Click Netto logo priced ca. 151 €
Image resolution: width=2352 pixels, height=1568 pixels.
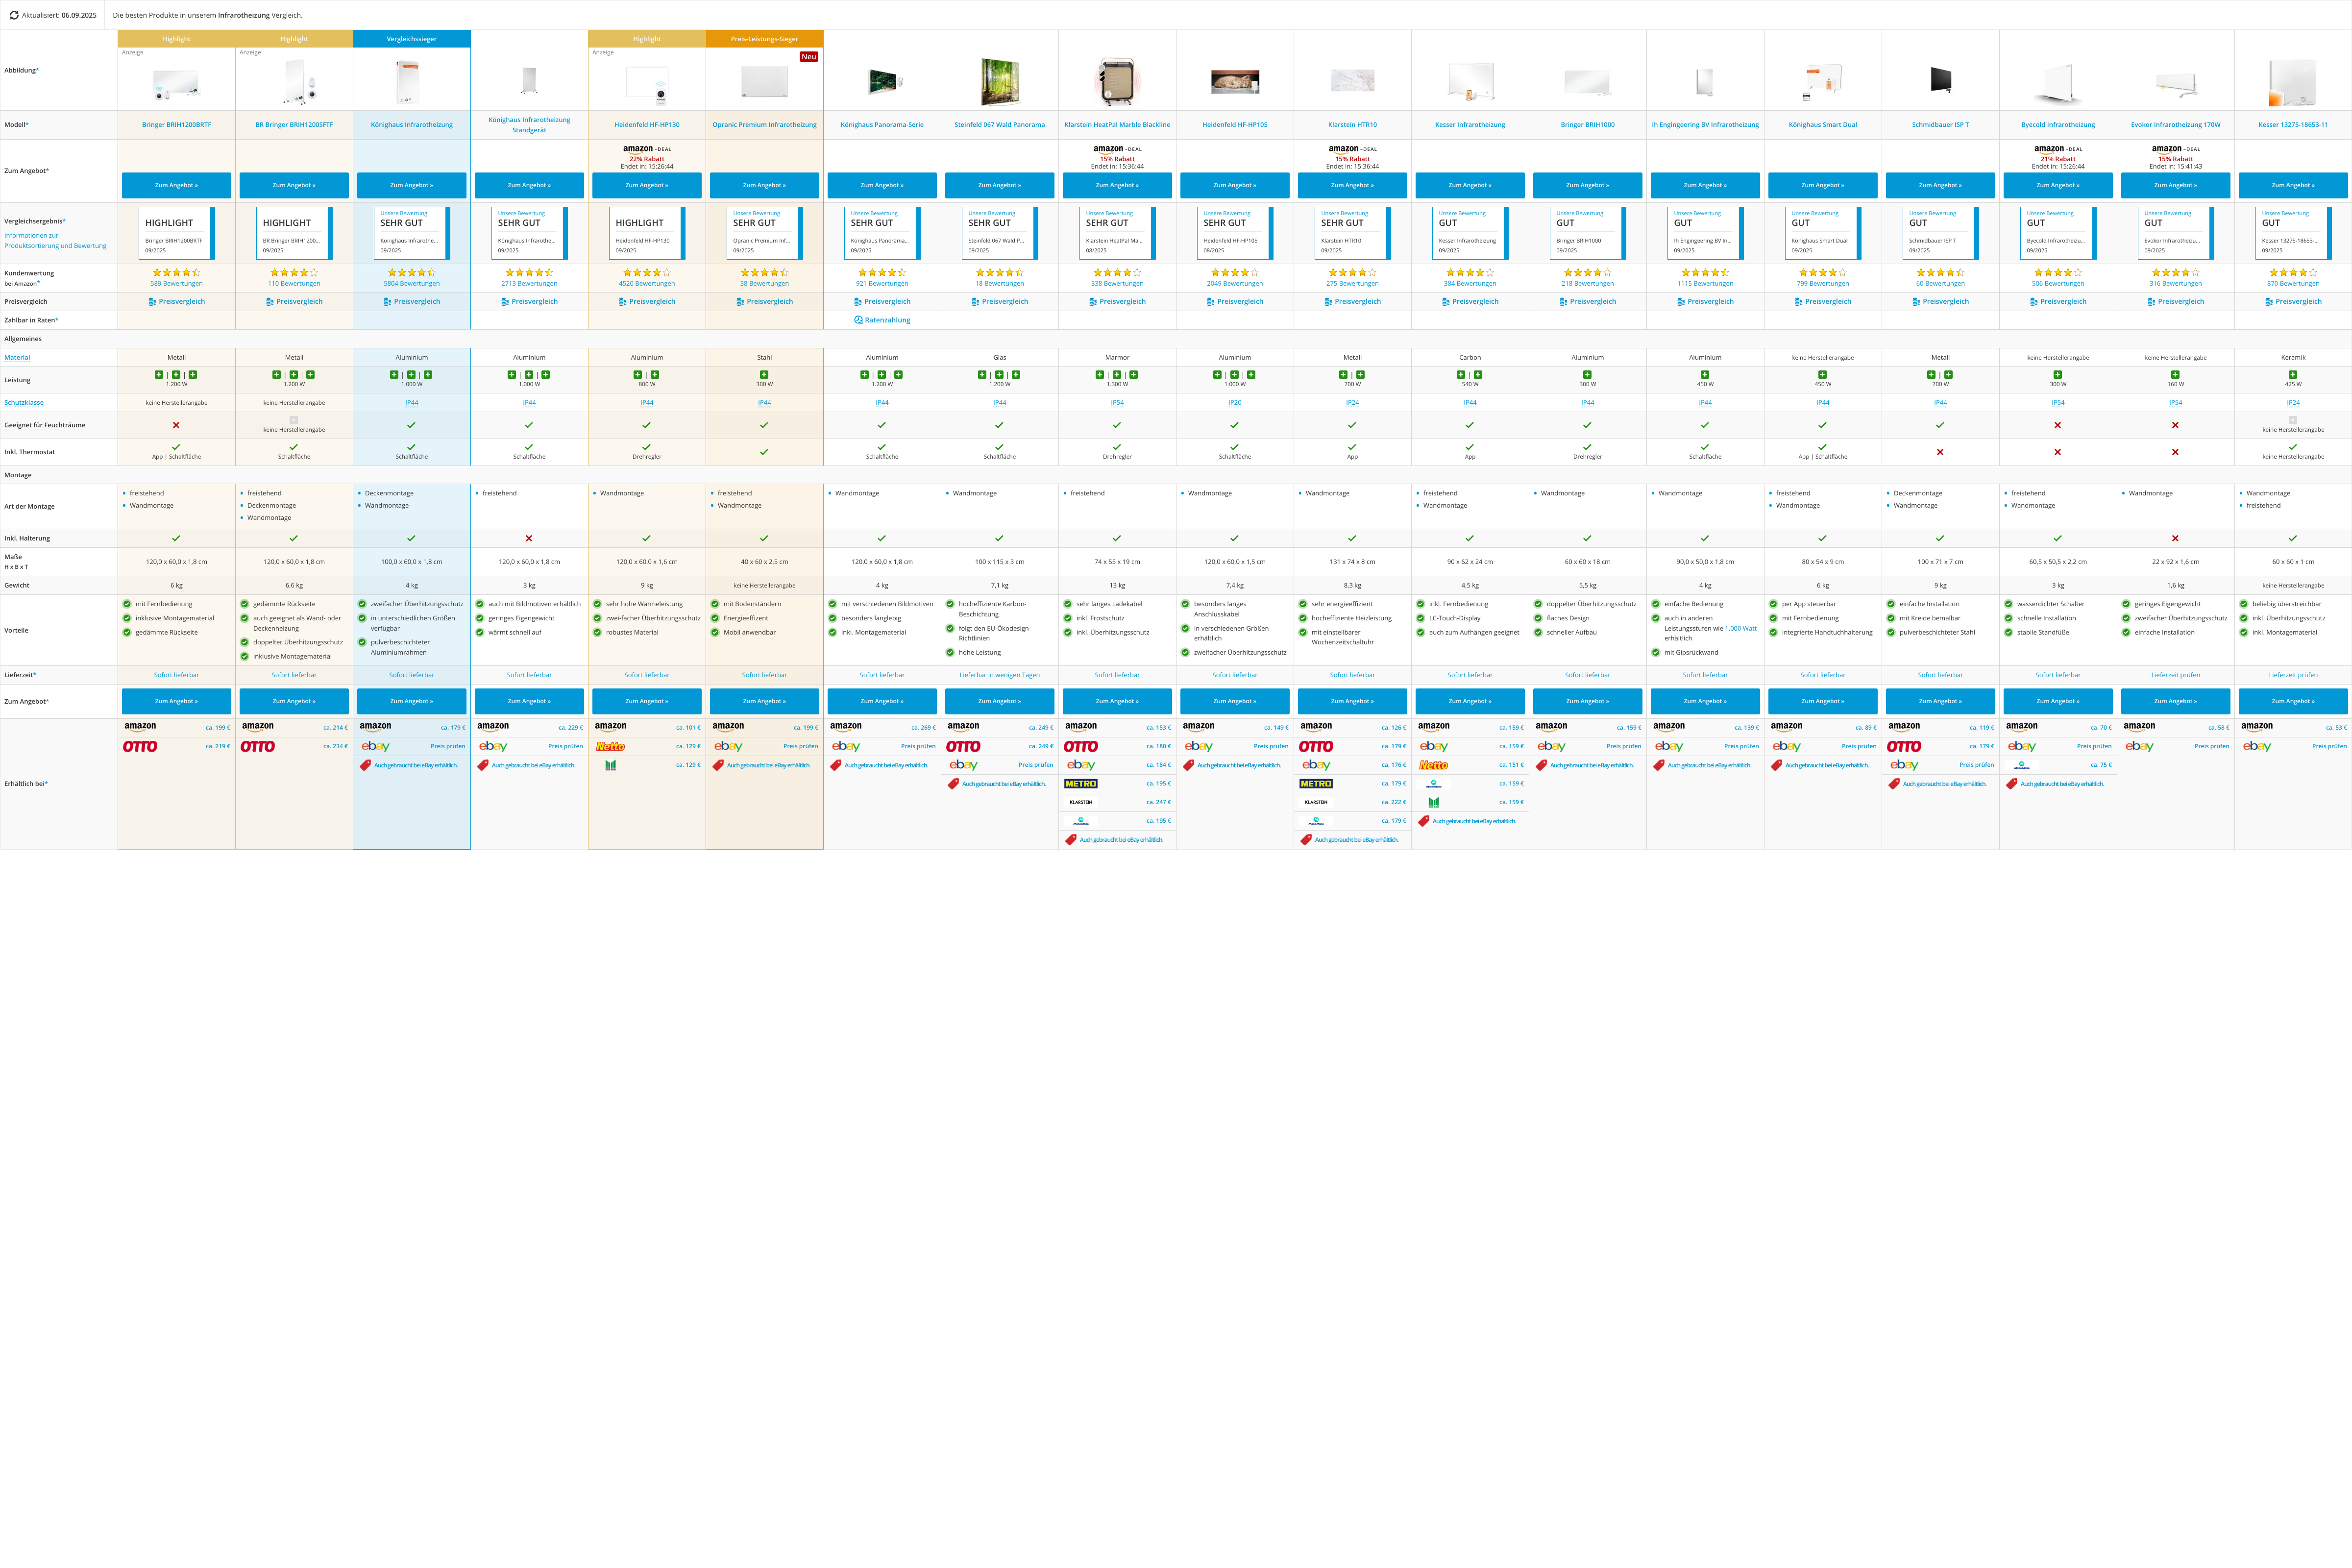point(1433,765)
